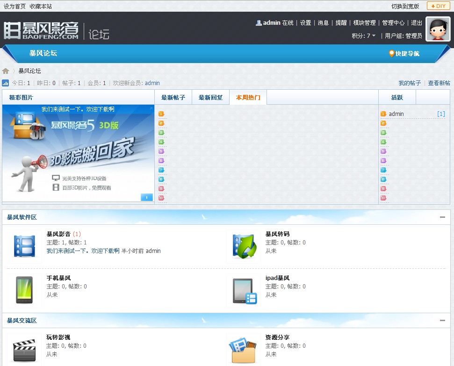Click the 今日: 1 statistic
The height and width of the screenshot is (366, 454).
click(21, 83)
